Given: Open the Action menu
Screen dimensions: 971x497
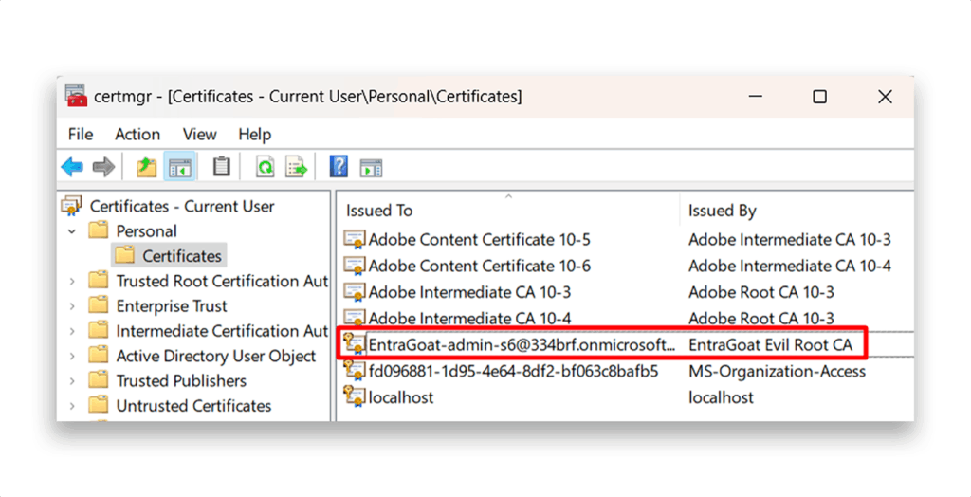Looking at the screenshot, I should click(x=137, y=135).
